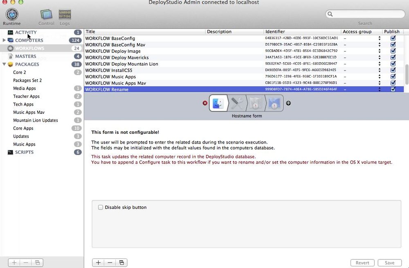Untick Publish for WORKFLOW InstallCS5
The image size is (409, 268).
click(x=393, y=70)
